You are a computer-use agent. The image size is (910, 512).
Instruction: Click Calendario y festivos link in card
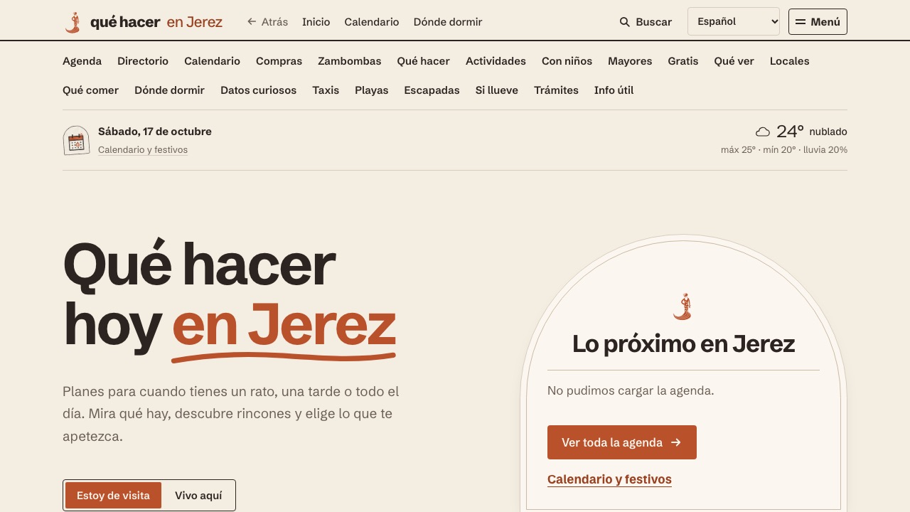coord(609,479)
